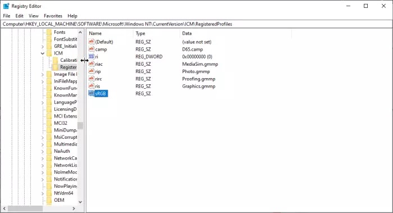
Task: Click the Photo.gmmp data value
Action: (x=196, y=71)
